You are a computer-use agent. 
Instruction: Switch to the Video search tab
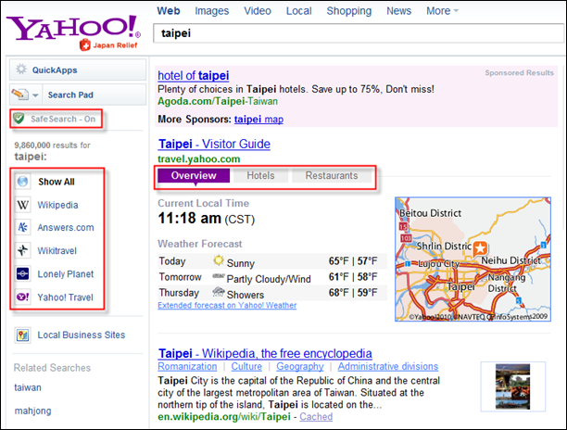pos(258,11)
